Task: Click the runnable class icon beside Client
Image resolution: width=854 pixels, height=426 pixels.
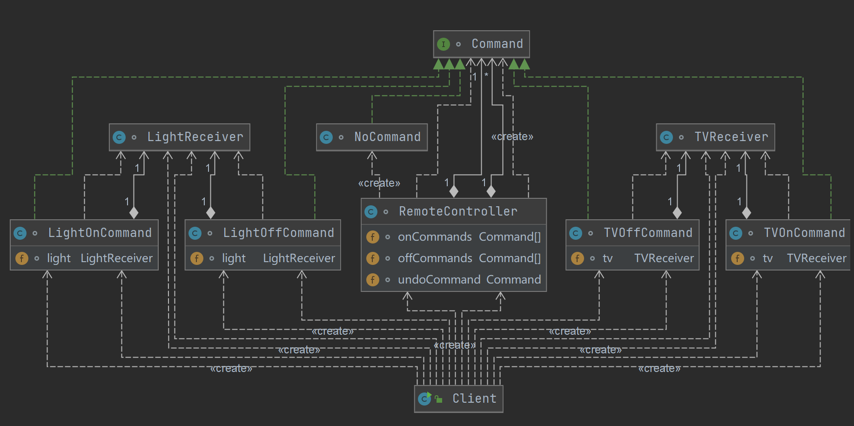Action: (x=424, y=399)
